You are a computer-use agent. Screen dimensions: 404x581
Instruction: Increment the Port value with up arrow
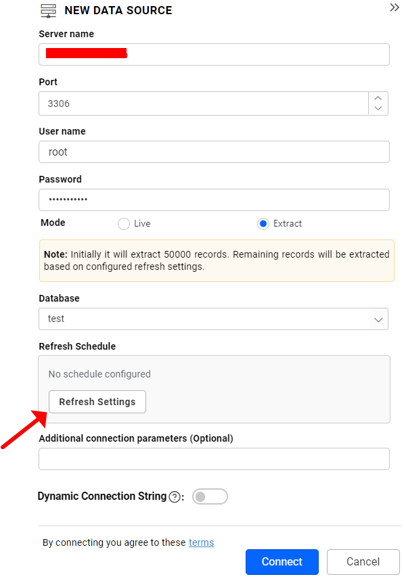coord(378,99)
